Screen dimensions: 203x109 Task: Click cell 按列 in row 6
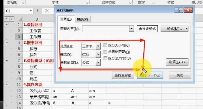[x=37, y=55]
